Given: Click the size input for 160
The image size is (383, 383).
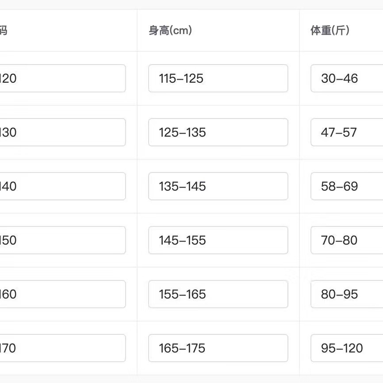Looking at the screenshot, I should coord(62,294).
